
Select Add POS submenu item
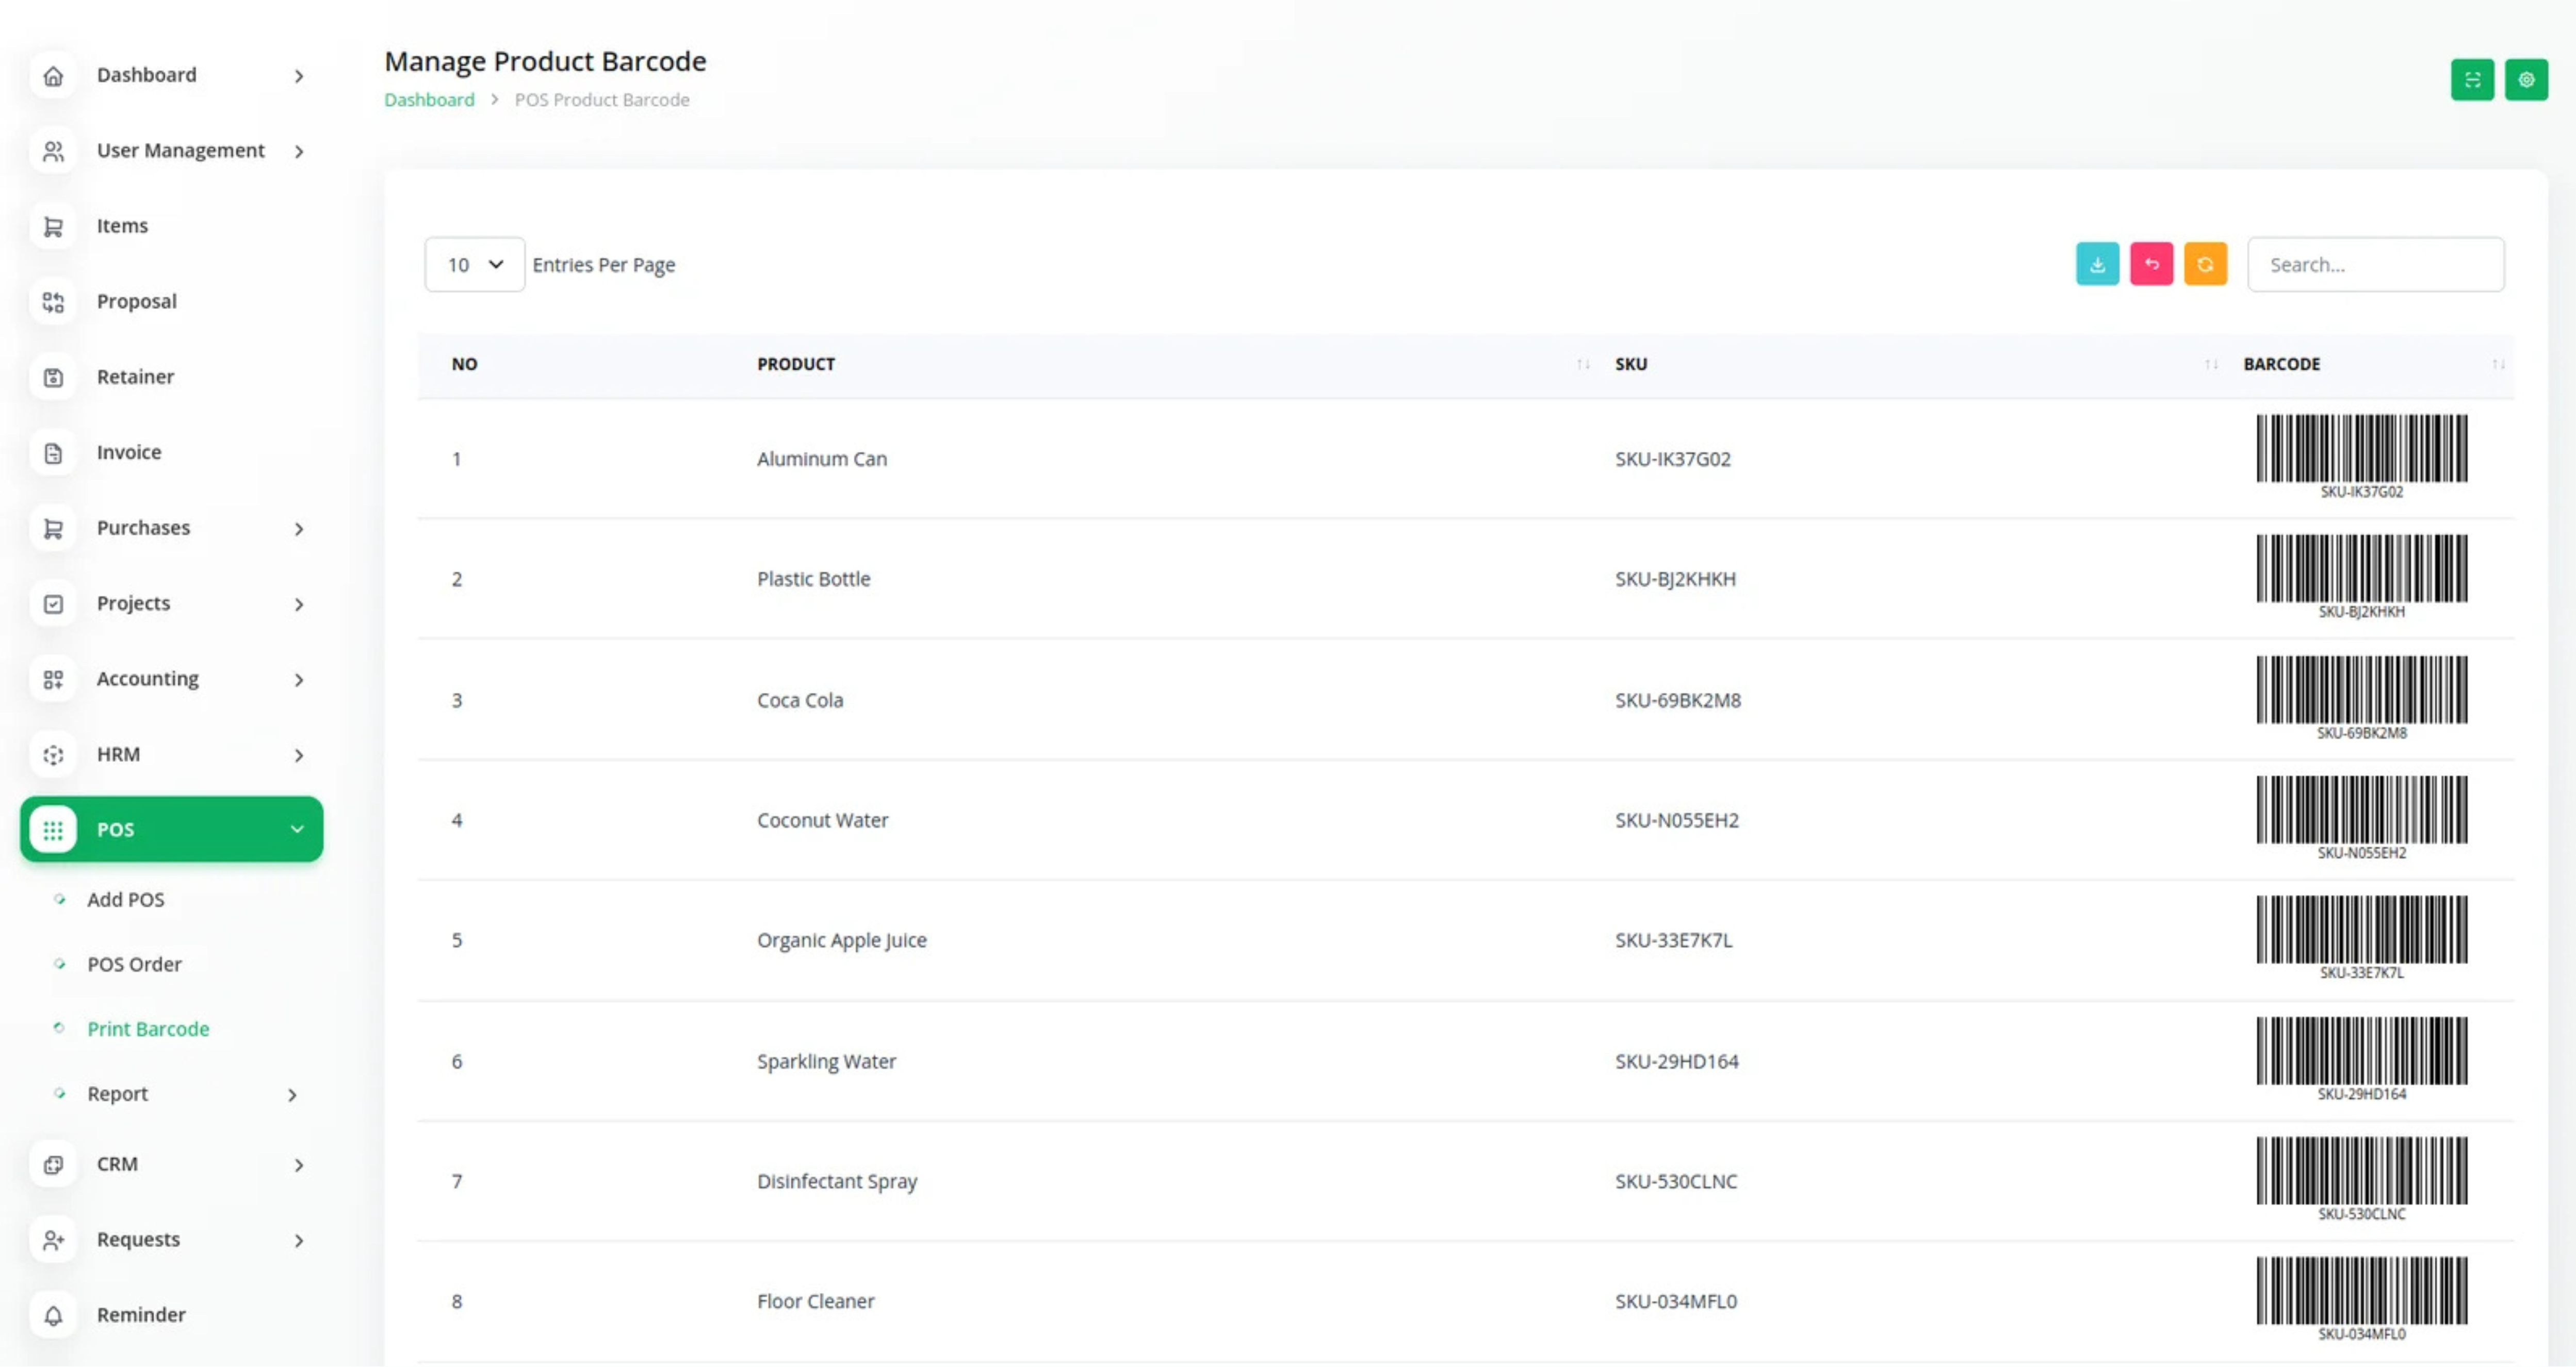click(x=125, y=899)
